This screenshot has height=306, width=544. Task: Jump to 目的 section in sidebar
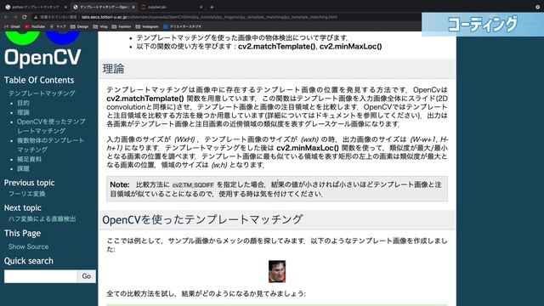tap(23, 103)
